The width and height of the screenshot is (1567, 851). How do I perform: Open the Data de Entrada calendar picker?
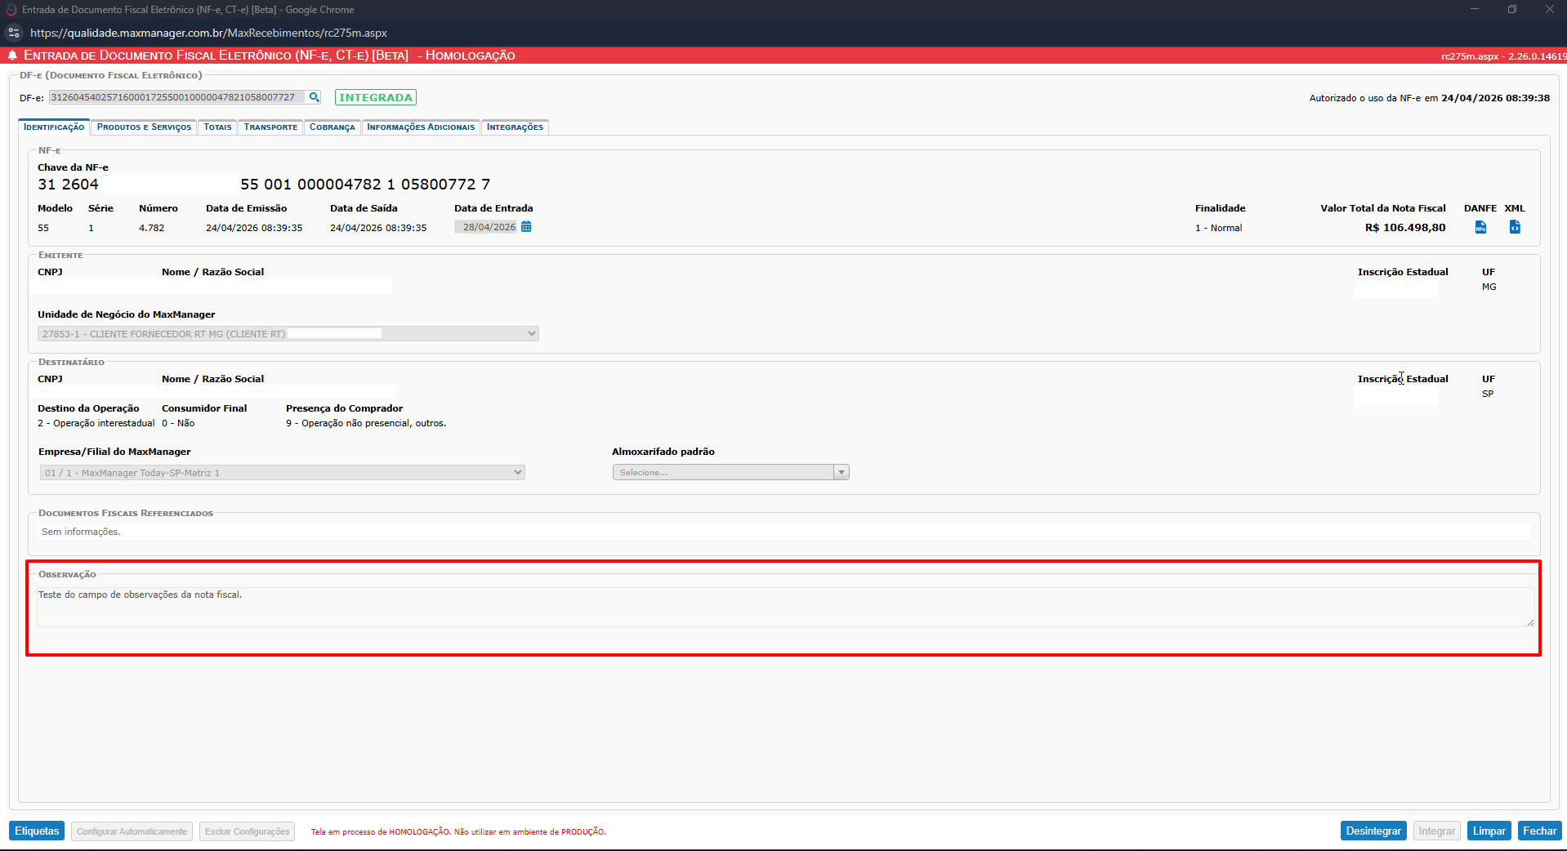pyautogui.click(x=526, y=227)
